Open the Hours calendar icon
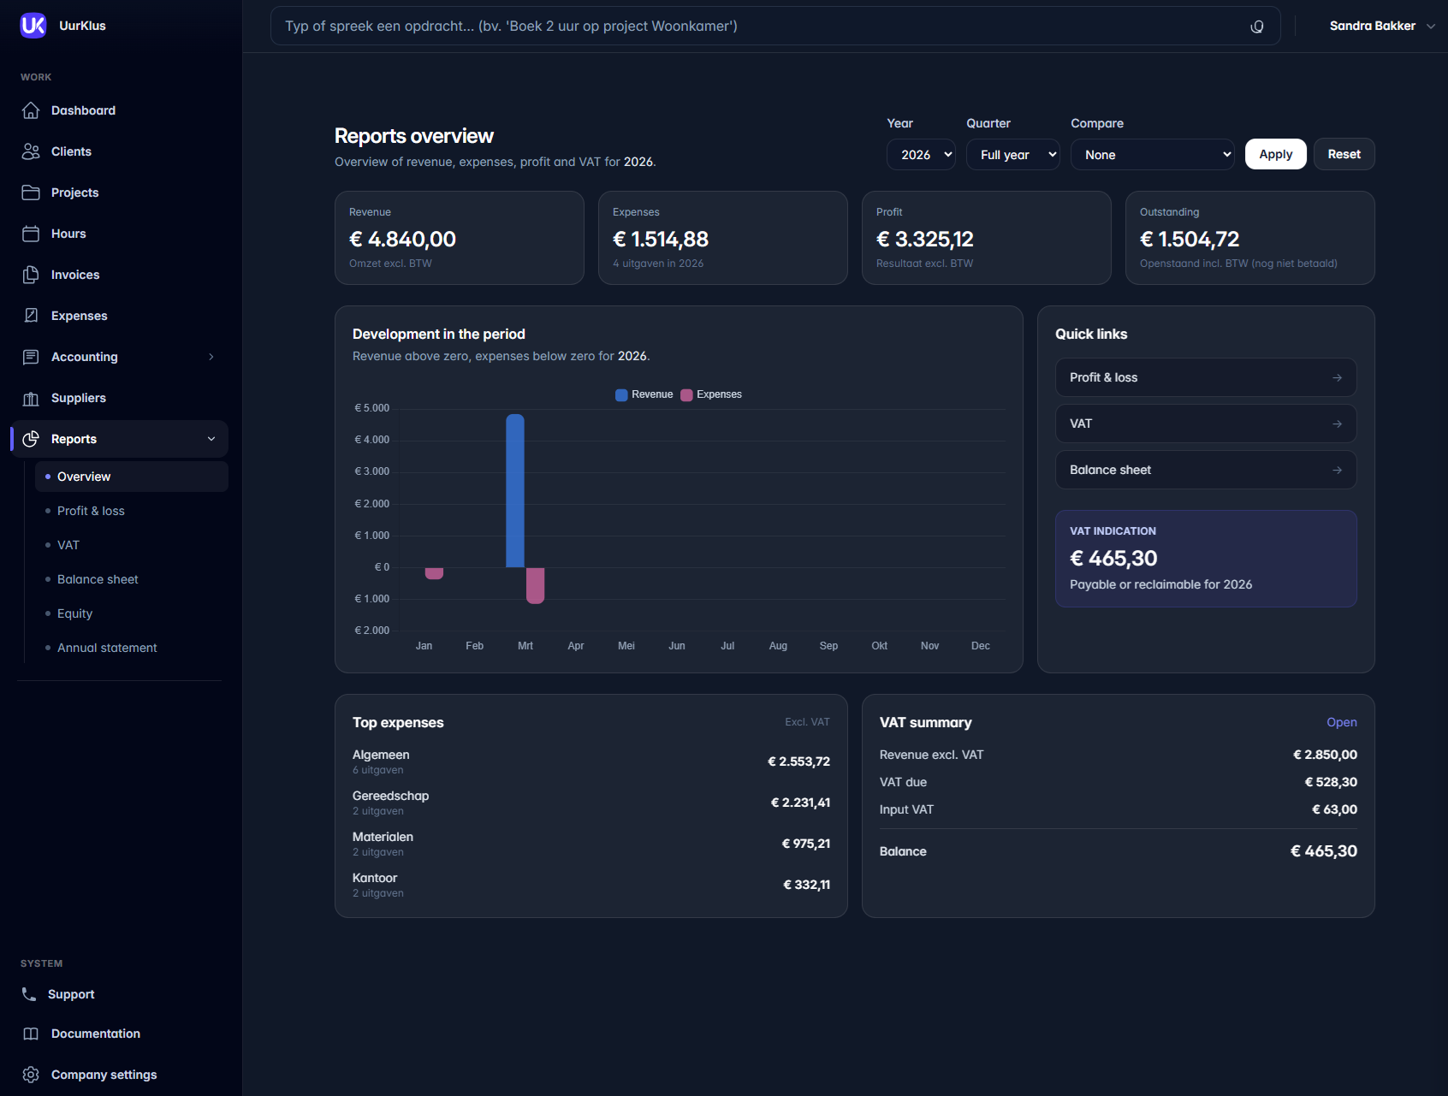Viewport: 1448px width, 1096px height. click(31, 234)
